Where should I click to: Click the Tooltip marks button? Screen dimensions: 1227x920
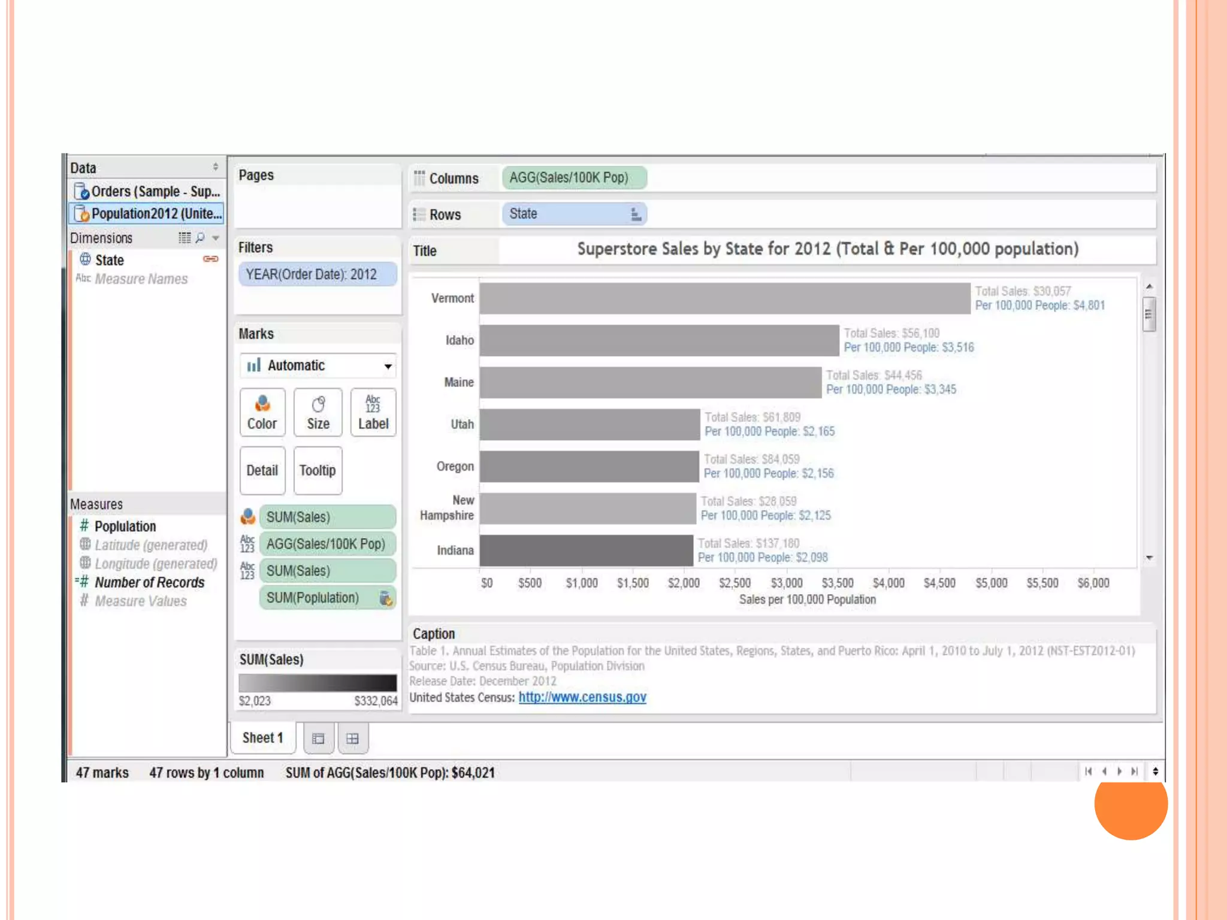[x=318, y=471]
